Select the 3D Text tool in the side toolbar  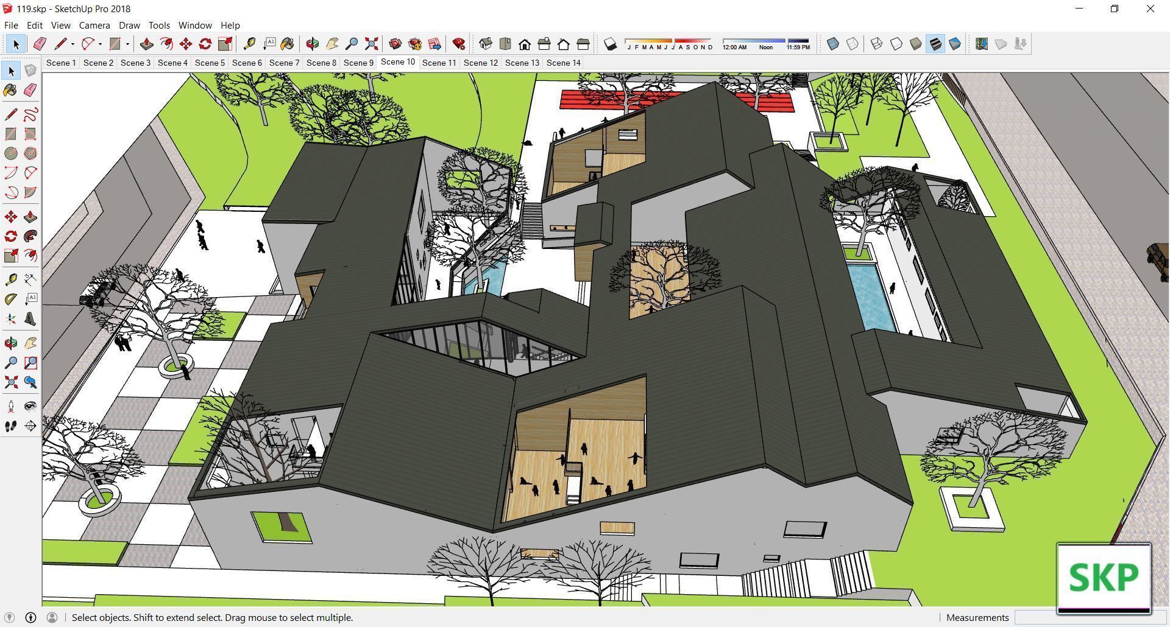(30, 318)
